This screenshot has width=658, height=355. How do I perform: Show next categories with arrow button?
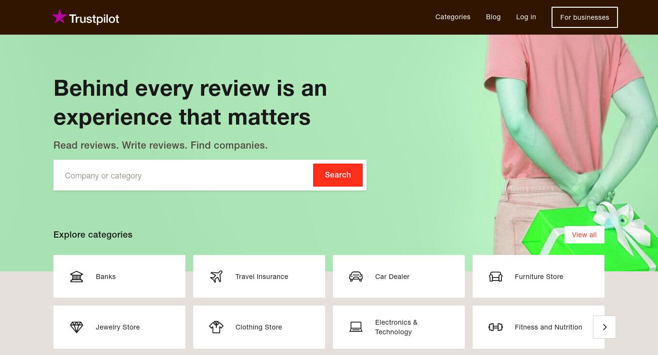coord(605,327)
